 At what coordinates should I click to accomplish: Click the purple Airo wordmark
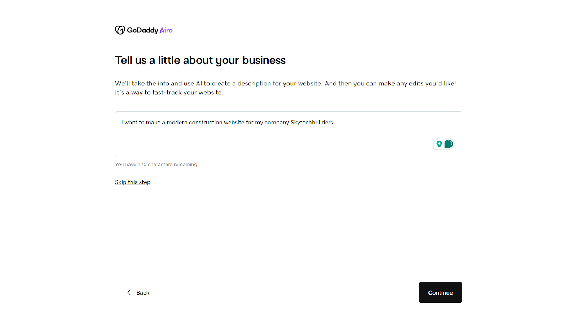click(x=166, y=31)
